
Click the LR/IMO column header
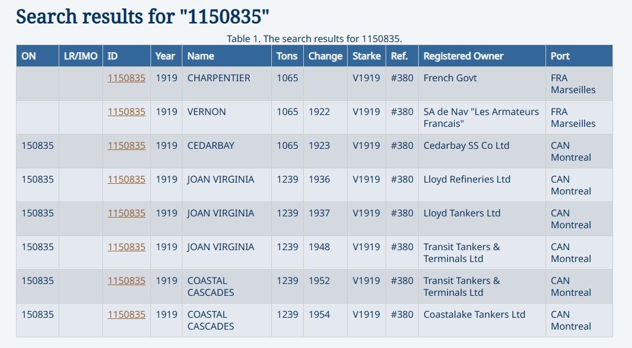pyautogui.click(x=81, y=56)
